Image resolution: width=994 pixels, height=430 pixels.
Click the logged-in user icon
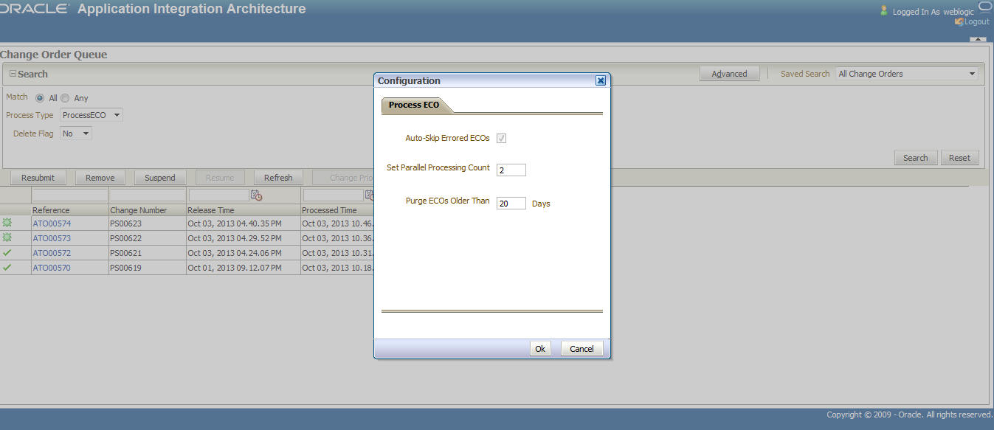pyautogui.click(x=884, y=11)
